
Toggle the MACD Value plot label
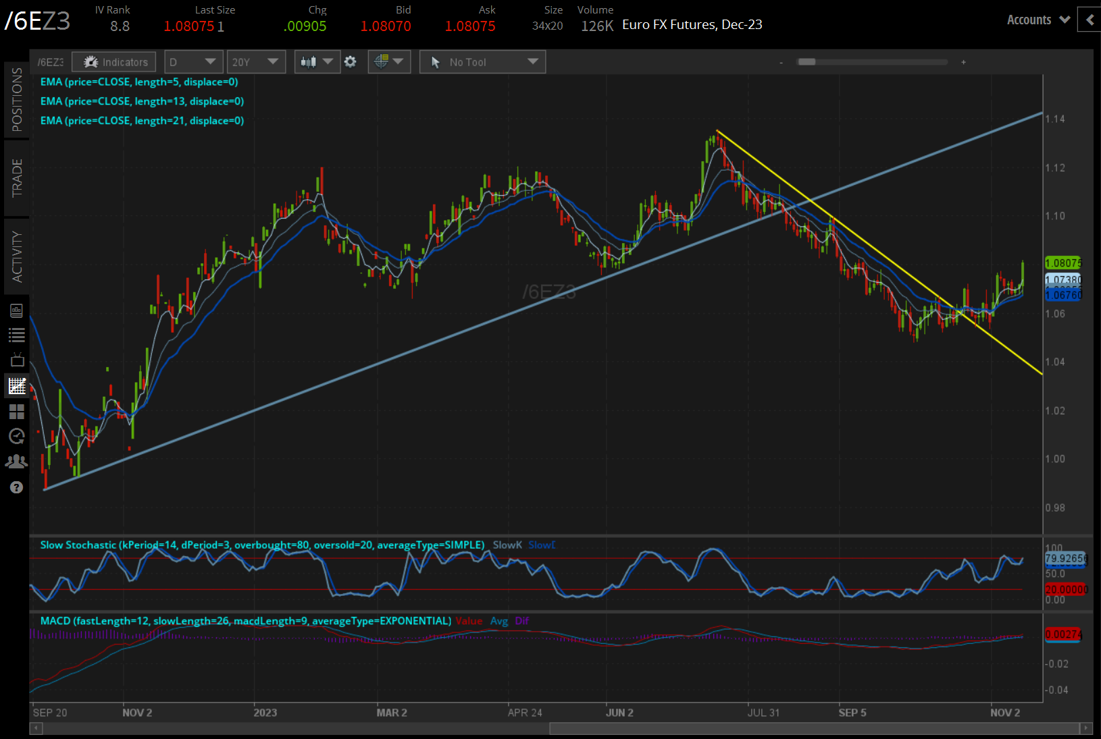coord(469,621)
